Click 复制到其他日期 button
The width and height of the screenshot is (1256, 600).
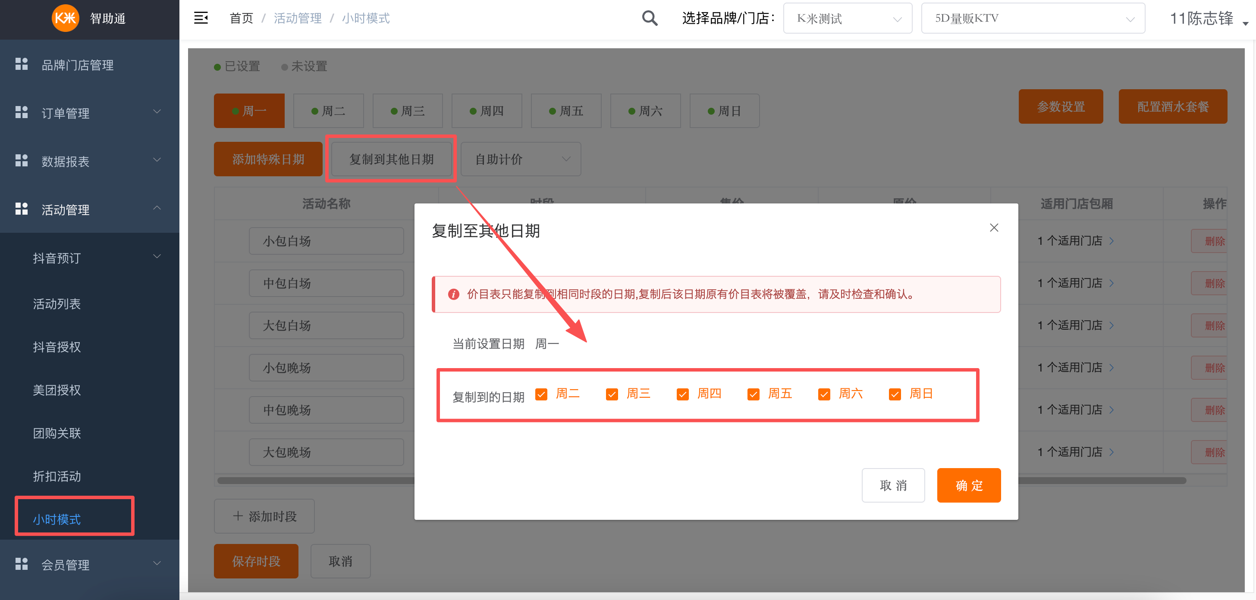click(x=392, y=159)
